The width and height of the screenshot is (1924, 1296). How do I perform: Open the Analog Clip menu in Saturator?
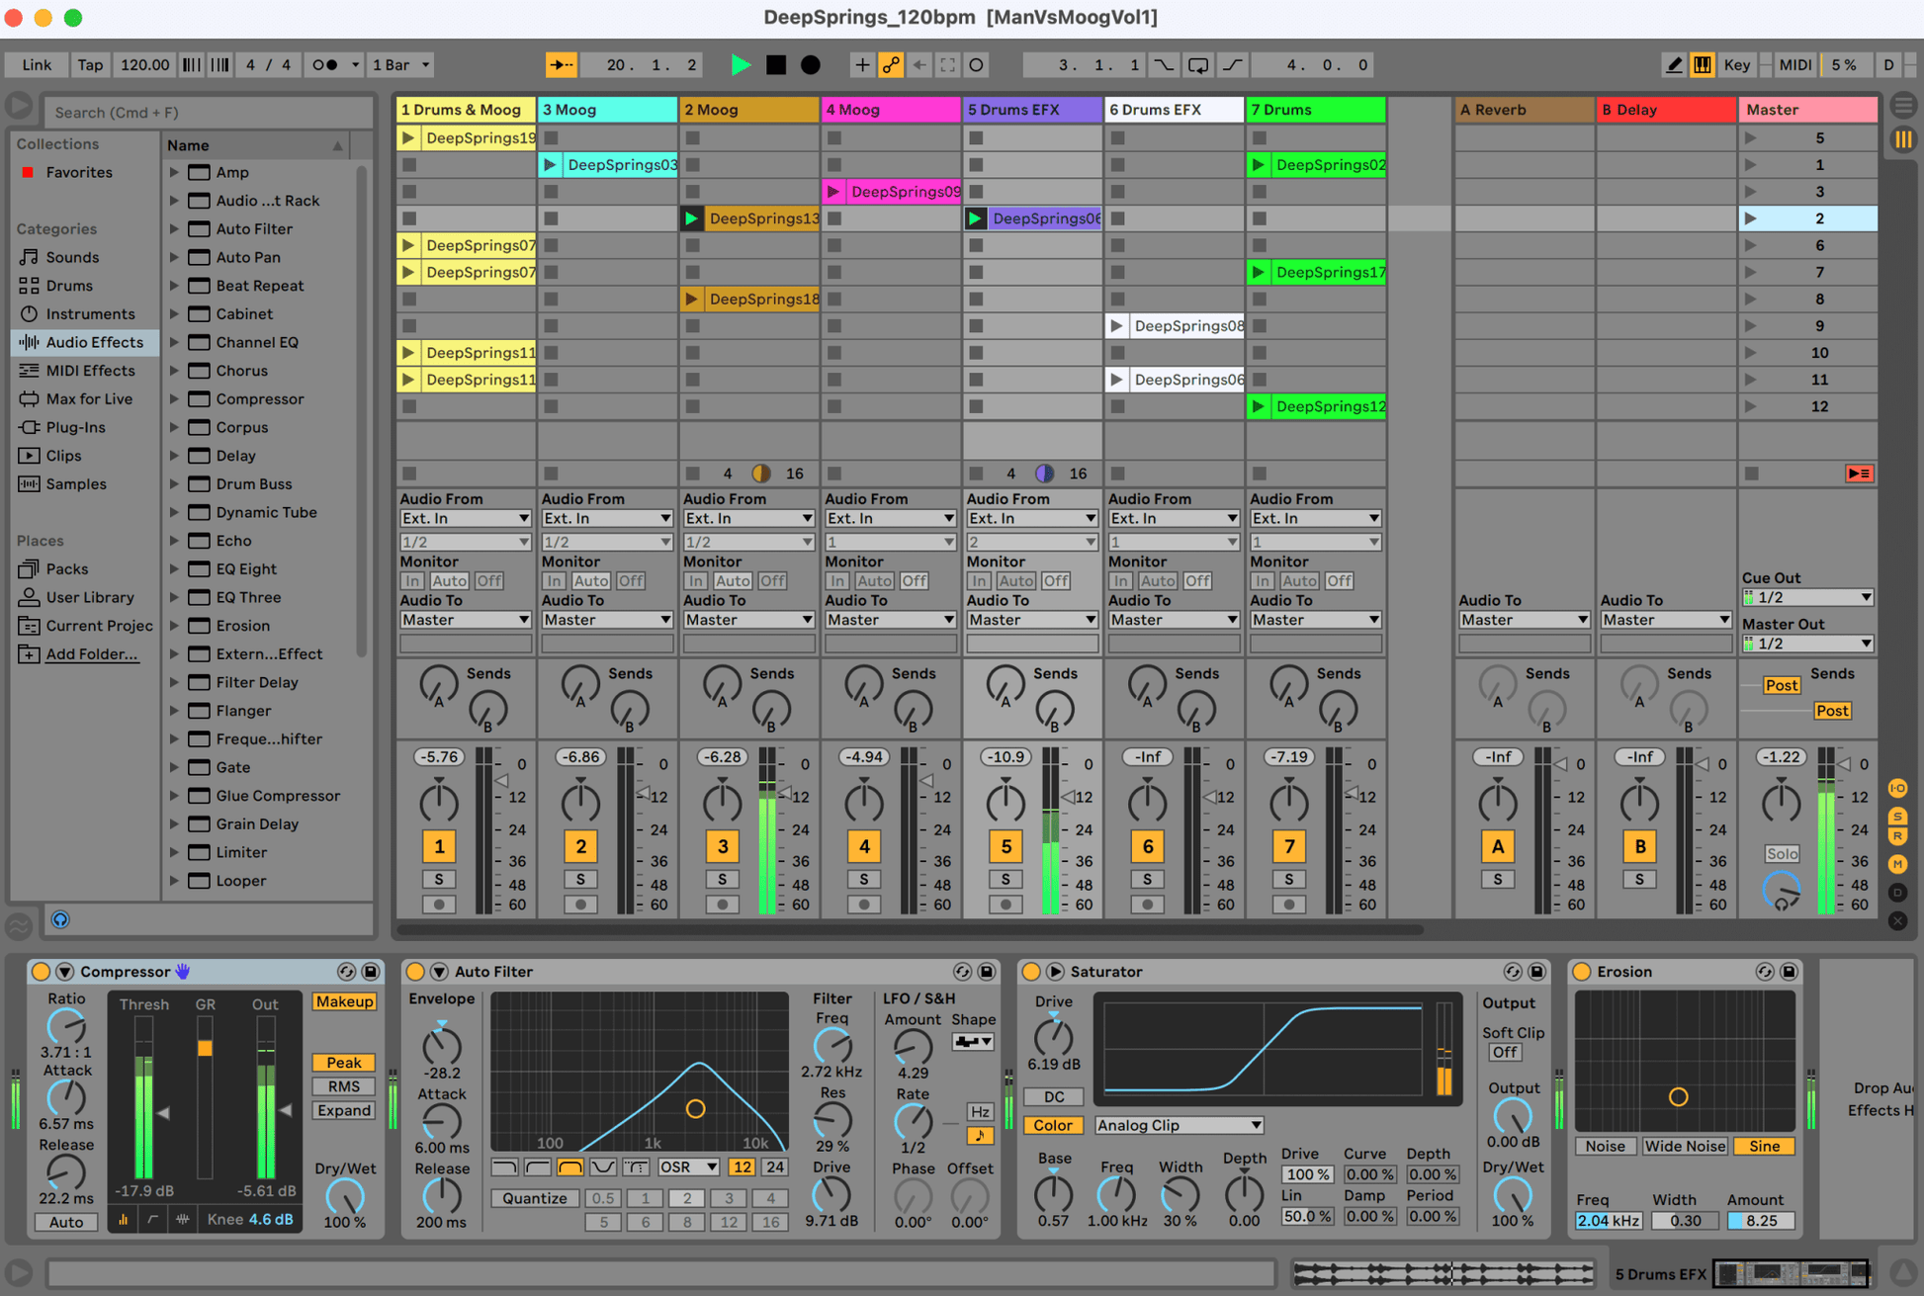point(1179,1125)
